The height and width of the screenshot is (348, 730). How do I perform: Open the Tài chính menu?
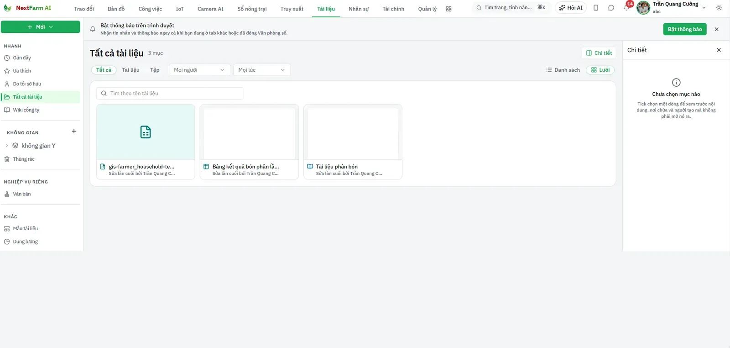(393, 9)
